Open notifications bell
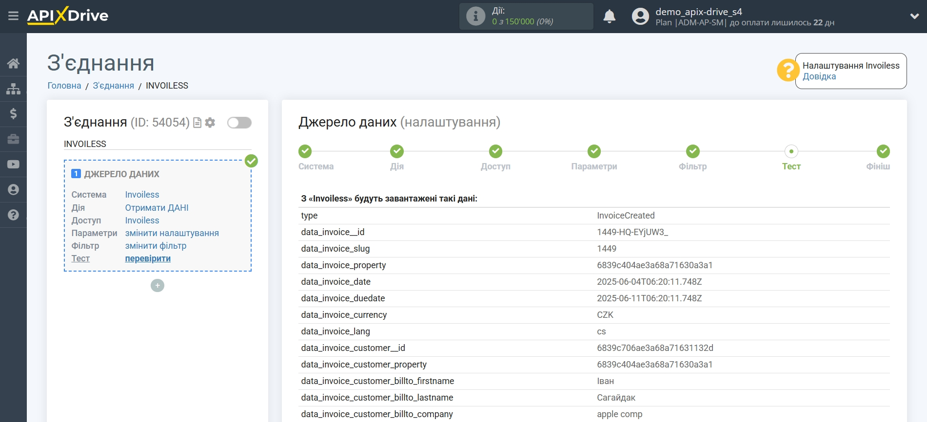The height and width of the screenshot is (422, 927). (609, 17)
